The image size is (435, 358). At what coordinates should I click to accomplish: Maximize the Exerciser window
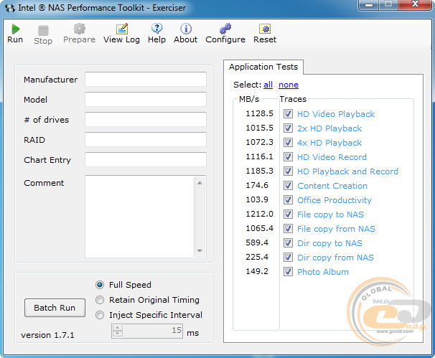pos(388,5)
